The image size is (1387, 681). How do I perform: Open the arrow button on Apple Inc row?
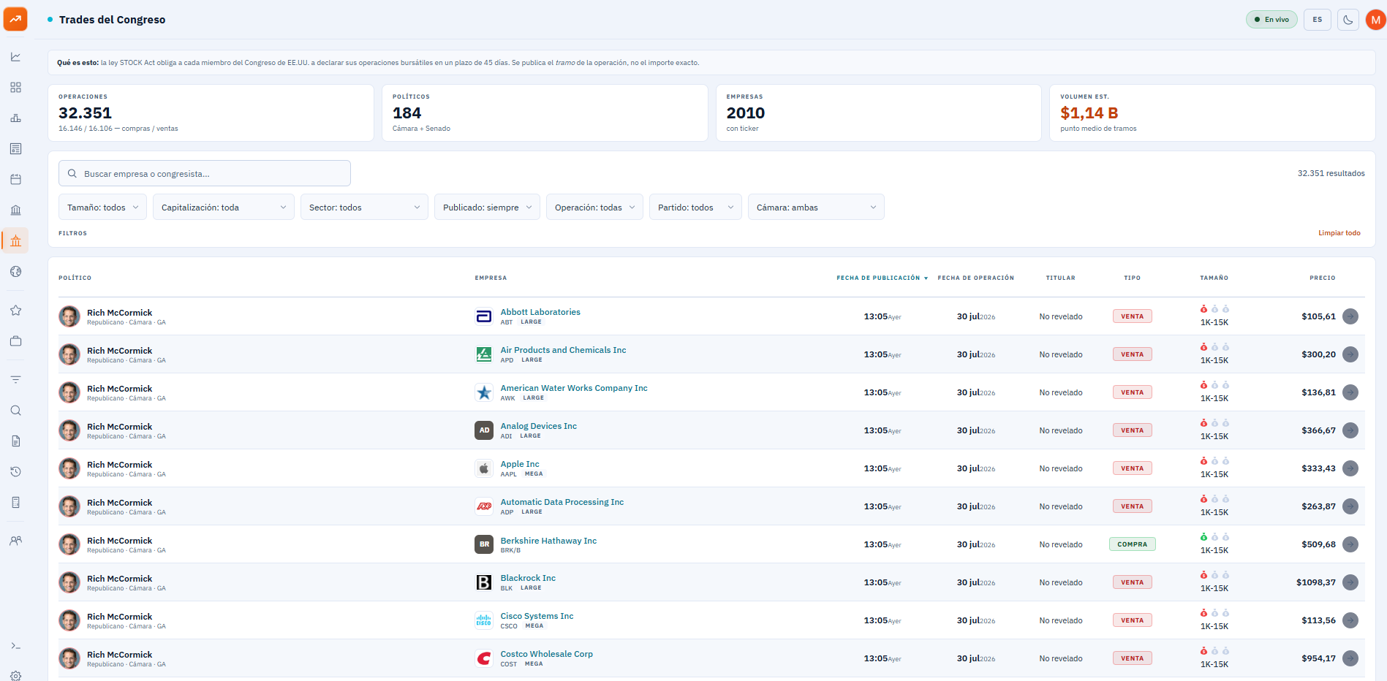coord(1350,468)
